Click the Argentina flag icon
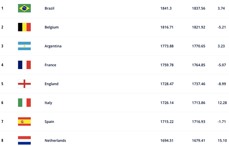The height and width of the screenshot is (146, 229). tap(24, 46)
